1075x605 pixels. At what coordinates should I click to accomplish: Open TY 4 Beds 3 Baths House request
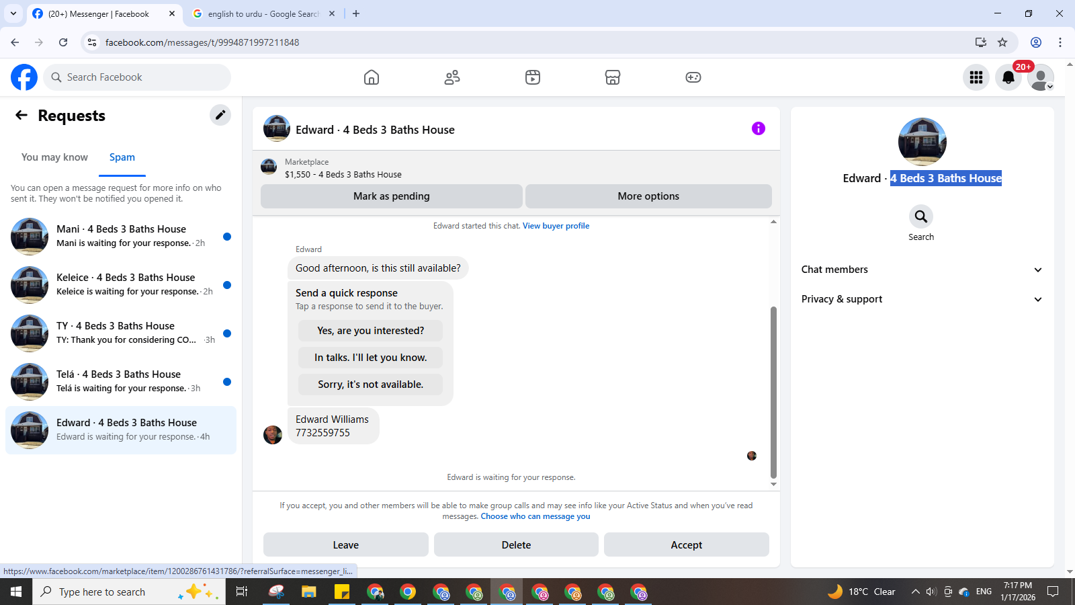click(x=121, y=333)
